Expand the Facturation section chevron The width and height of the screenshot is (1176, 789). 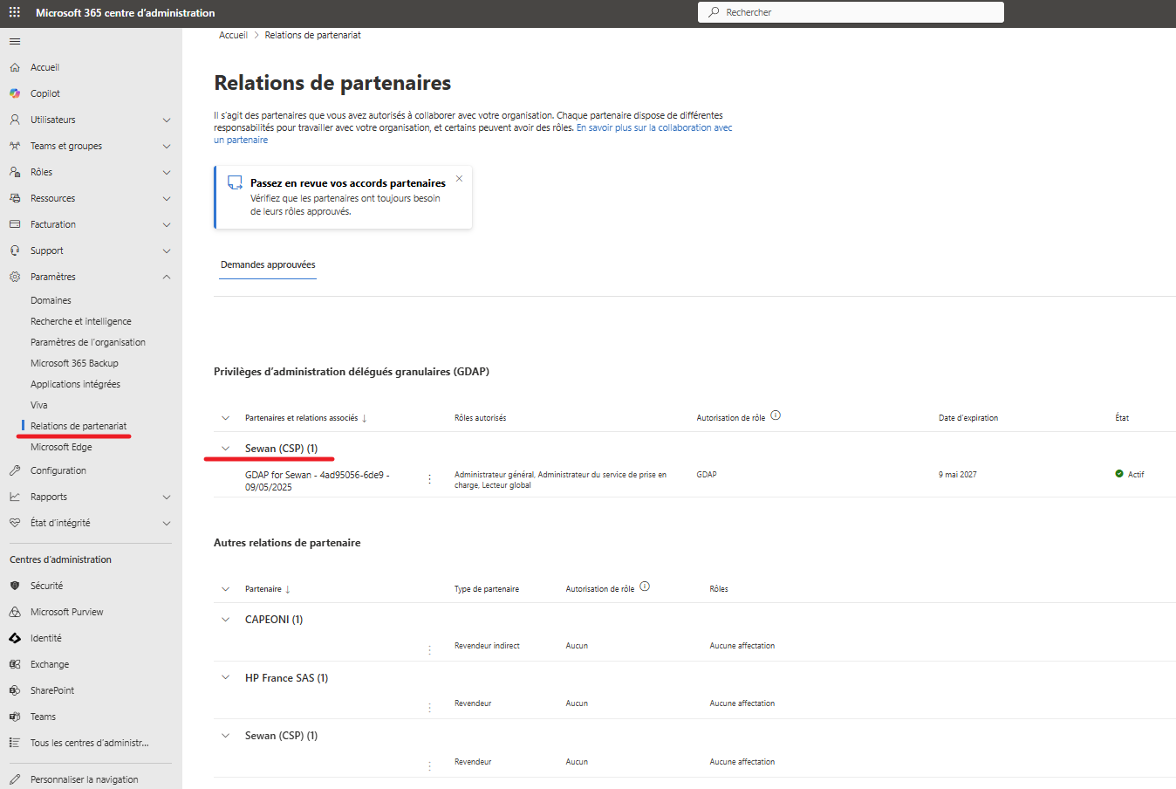pos(167,224)
